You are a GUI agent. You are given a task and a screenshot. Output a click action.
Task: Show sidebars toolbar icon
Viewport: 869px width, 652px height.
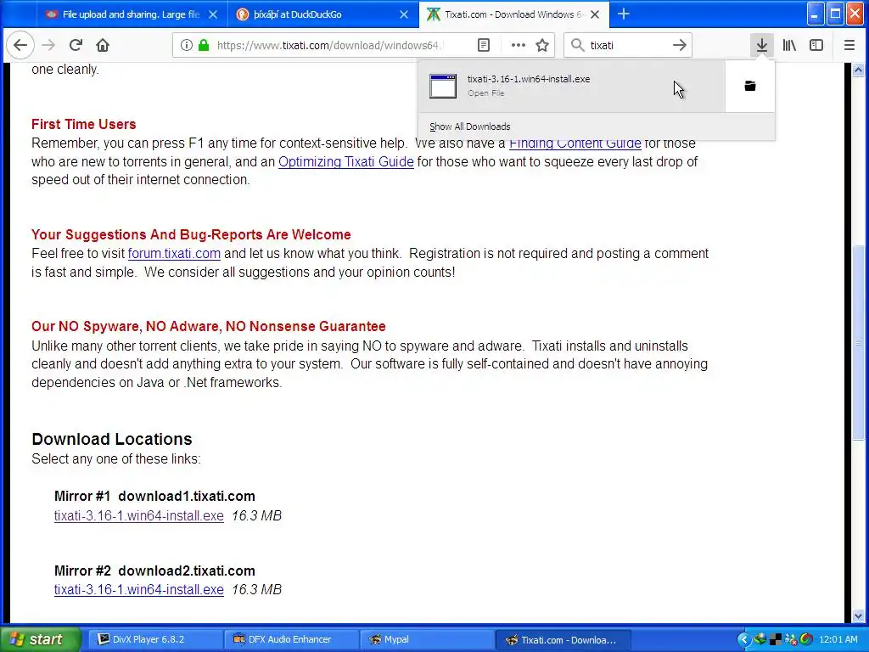tap(816, 45)
